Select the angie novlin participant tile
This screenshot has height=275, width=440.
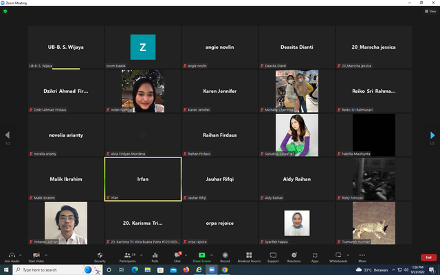coord(220,47)
